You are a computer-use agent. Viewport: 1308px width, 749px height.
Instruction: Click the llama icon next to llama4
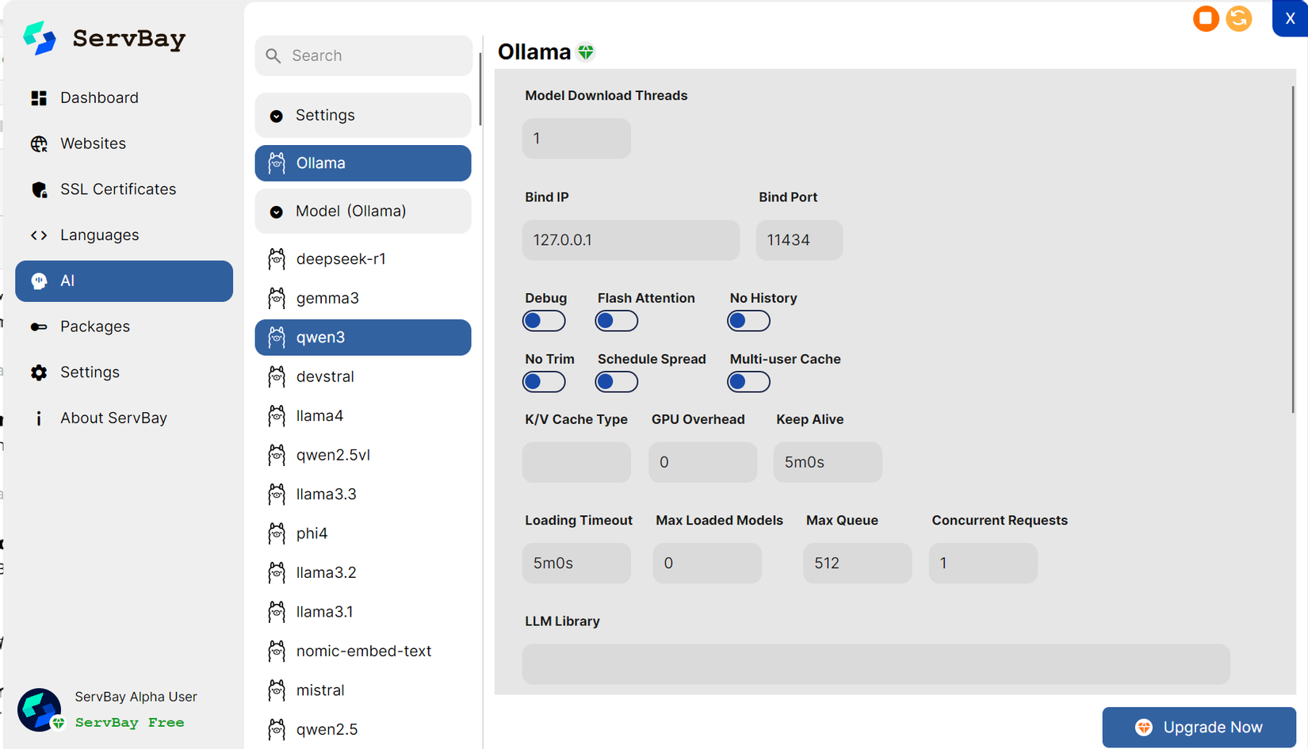tap(277, 416)
